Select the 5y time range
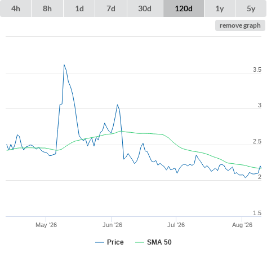Image resolution: width=267 pixels, height=257 pixels. tap(251, 8)
